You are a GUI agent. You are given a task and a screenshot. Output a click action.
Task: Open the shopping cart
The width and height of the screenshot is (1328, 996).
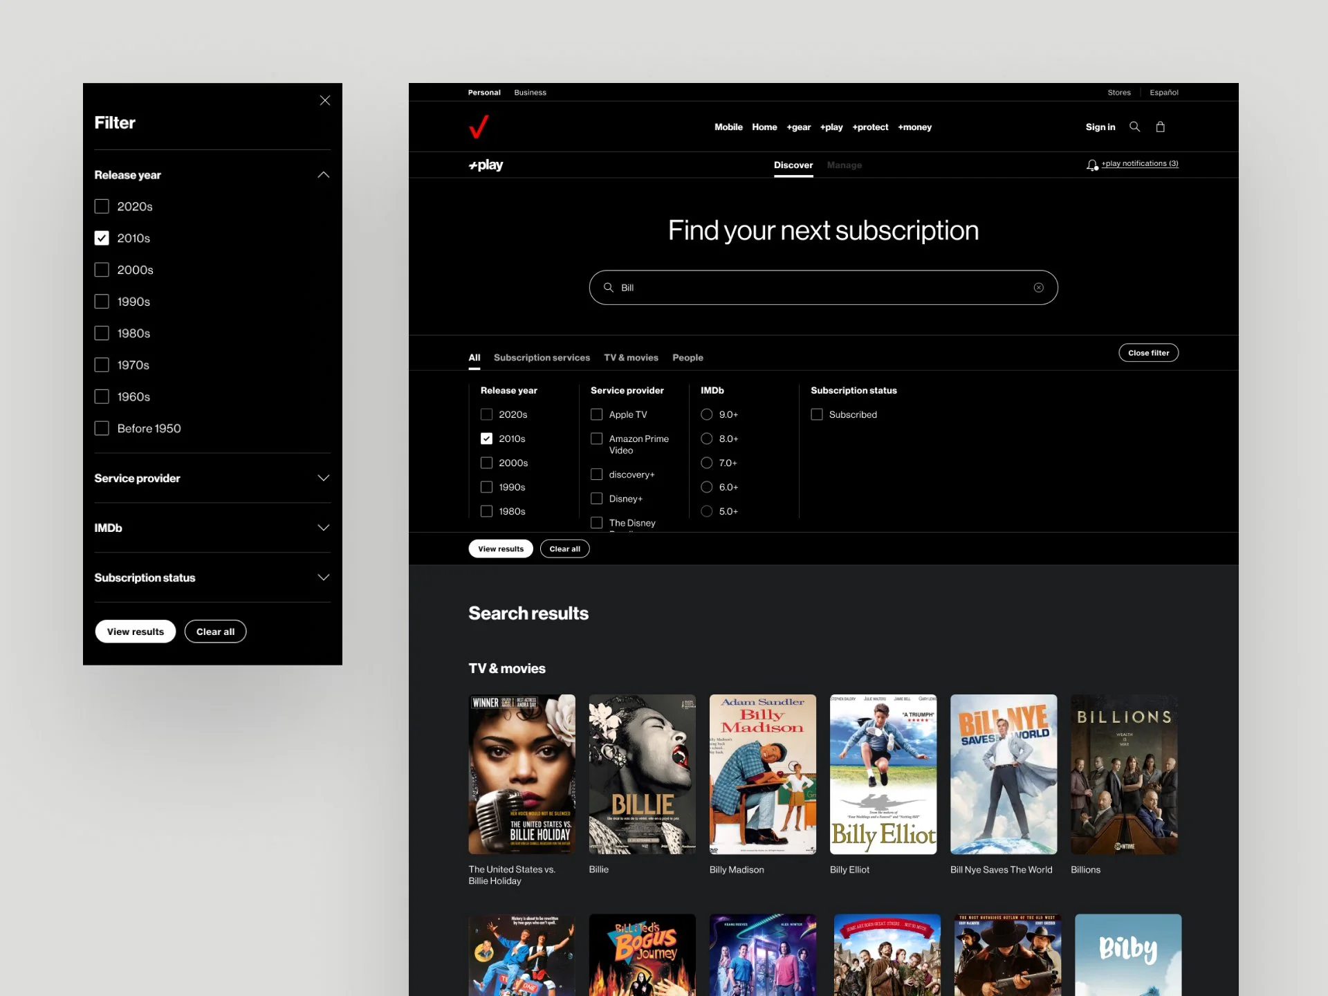pyautogui.click(x=1161, y=127)
